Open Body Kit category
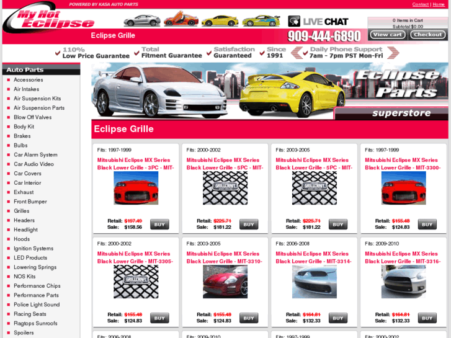This screenshot has height=338, width=451. click(x=24, y=127)
